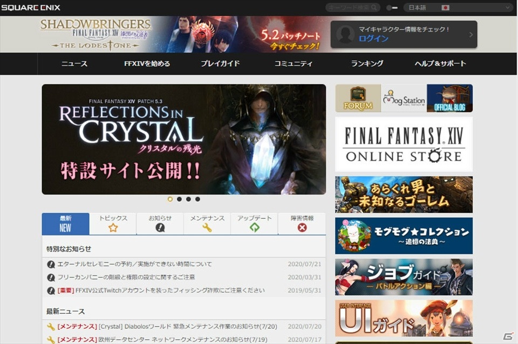Open the ジョブガイド banner
The width and height of the screenshot is (518, 344).
[x=404, y=277]
